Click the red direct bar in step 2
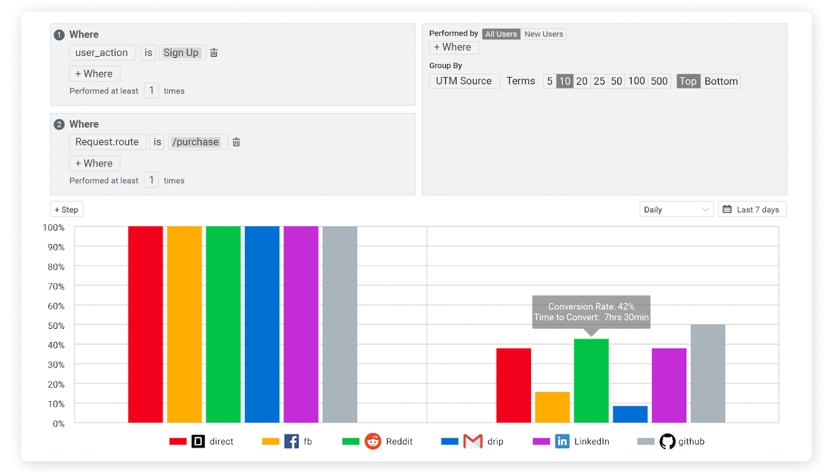Screen dimensions: 833x472 (514, 386)
